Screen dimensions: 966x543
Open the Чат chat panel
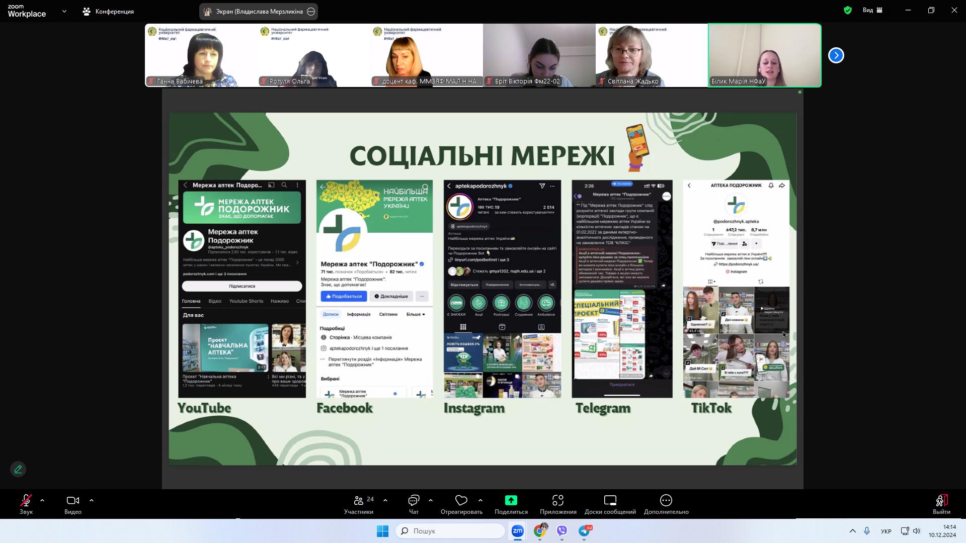pos(414,504)
